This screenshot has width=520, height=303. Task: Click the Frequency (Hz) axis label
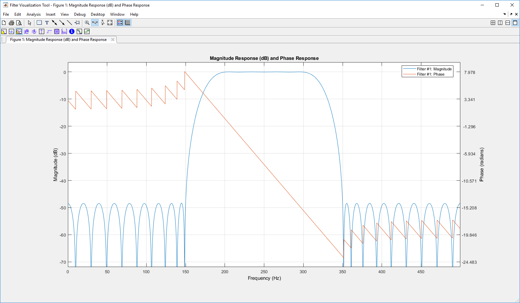click(x=264, y=278)
